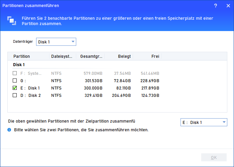Click the blue info icon

coord(9,130)
